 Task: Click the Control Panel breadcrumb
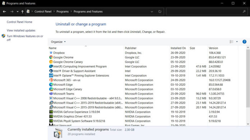pyautogui.click(x=43, y=11)
